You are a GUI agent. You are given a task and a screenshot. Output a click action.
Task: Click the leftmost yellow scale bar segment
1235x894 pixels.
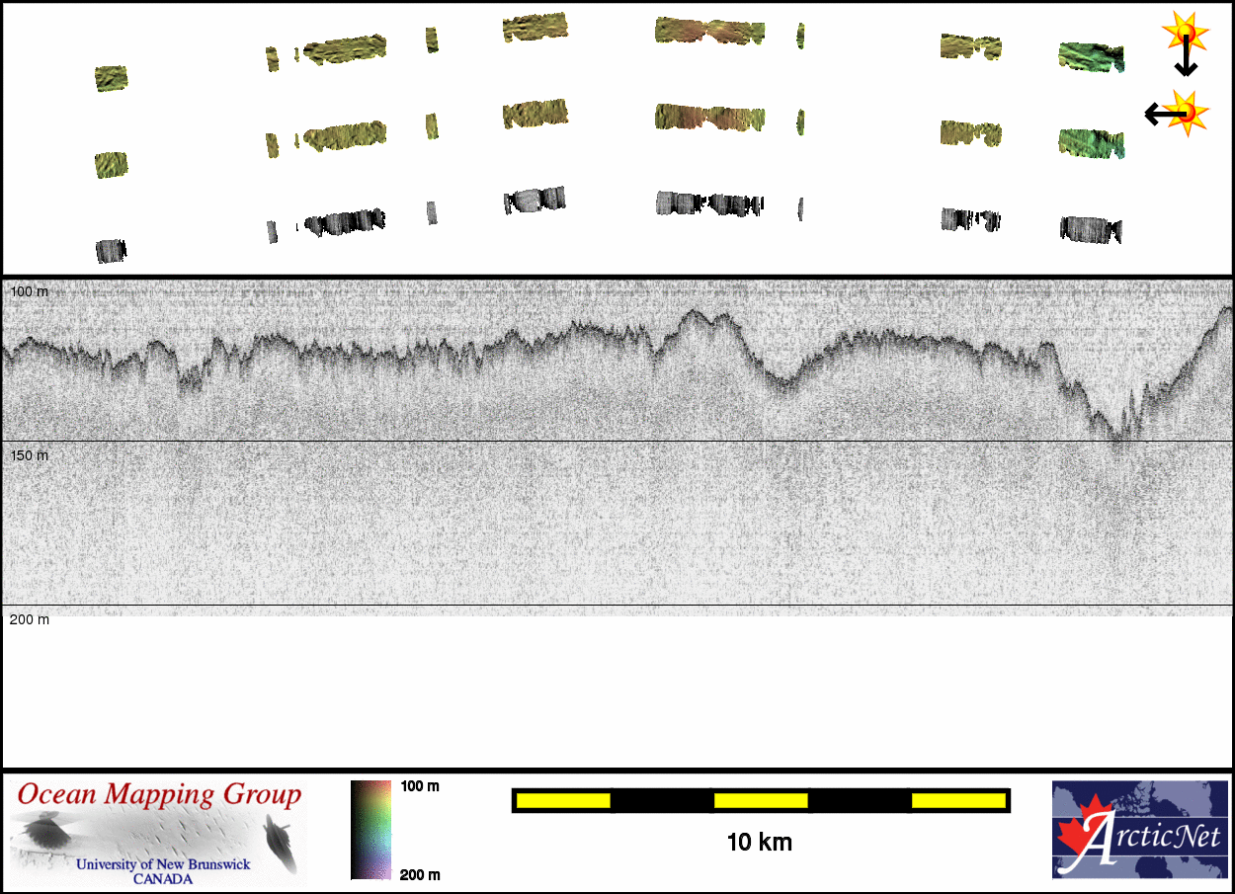[563, 800]
